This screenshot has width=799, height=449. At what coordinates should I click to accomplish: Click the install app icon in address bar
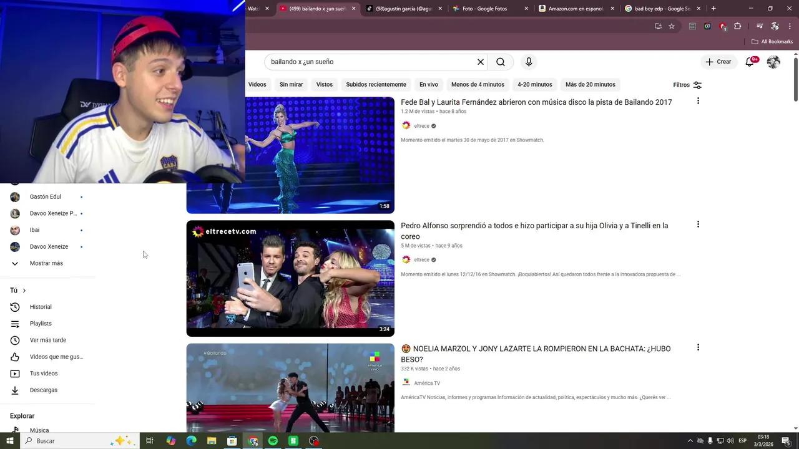(x=658, y=26)
